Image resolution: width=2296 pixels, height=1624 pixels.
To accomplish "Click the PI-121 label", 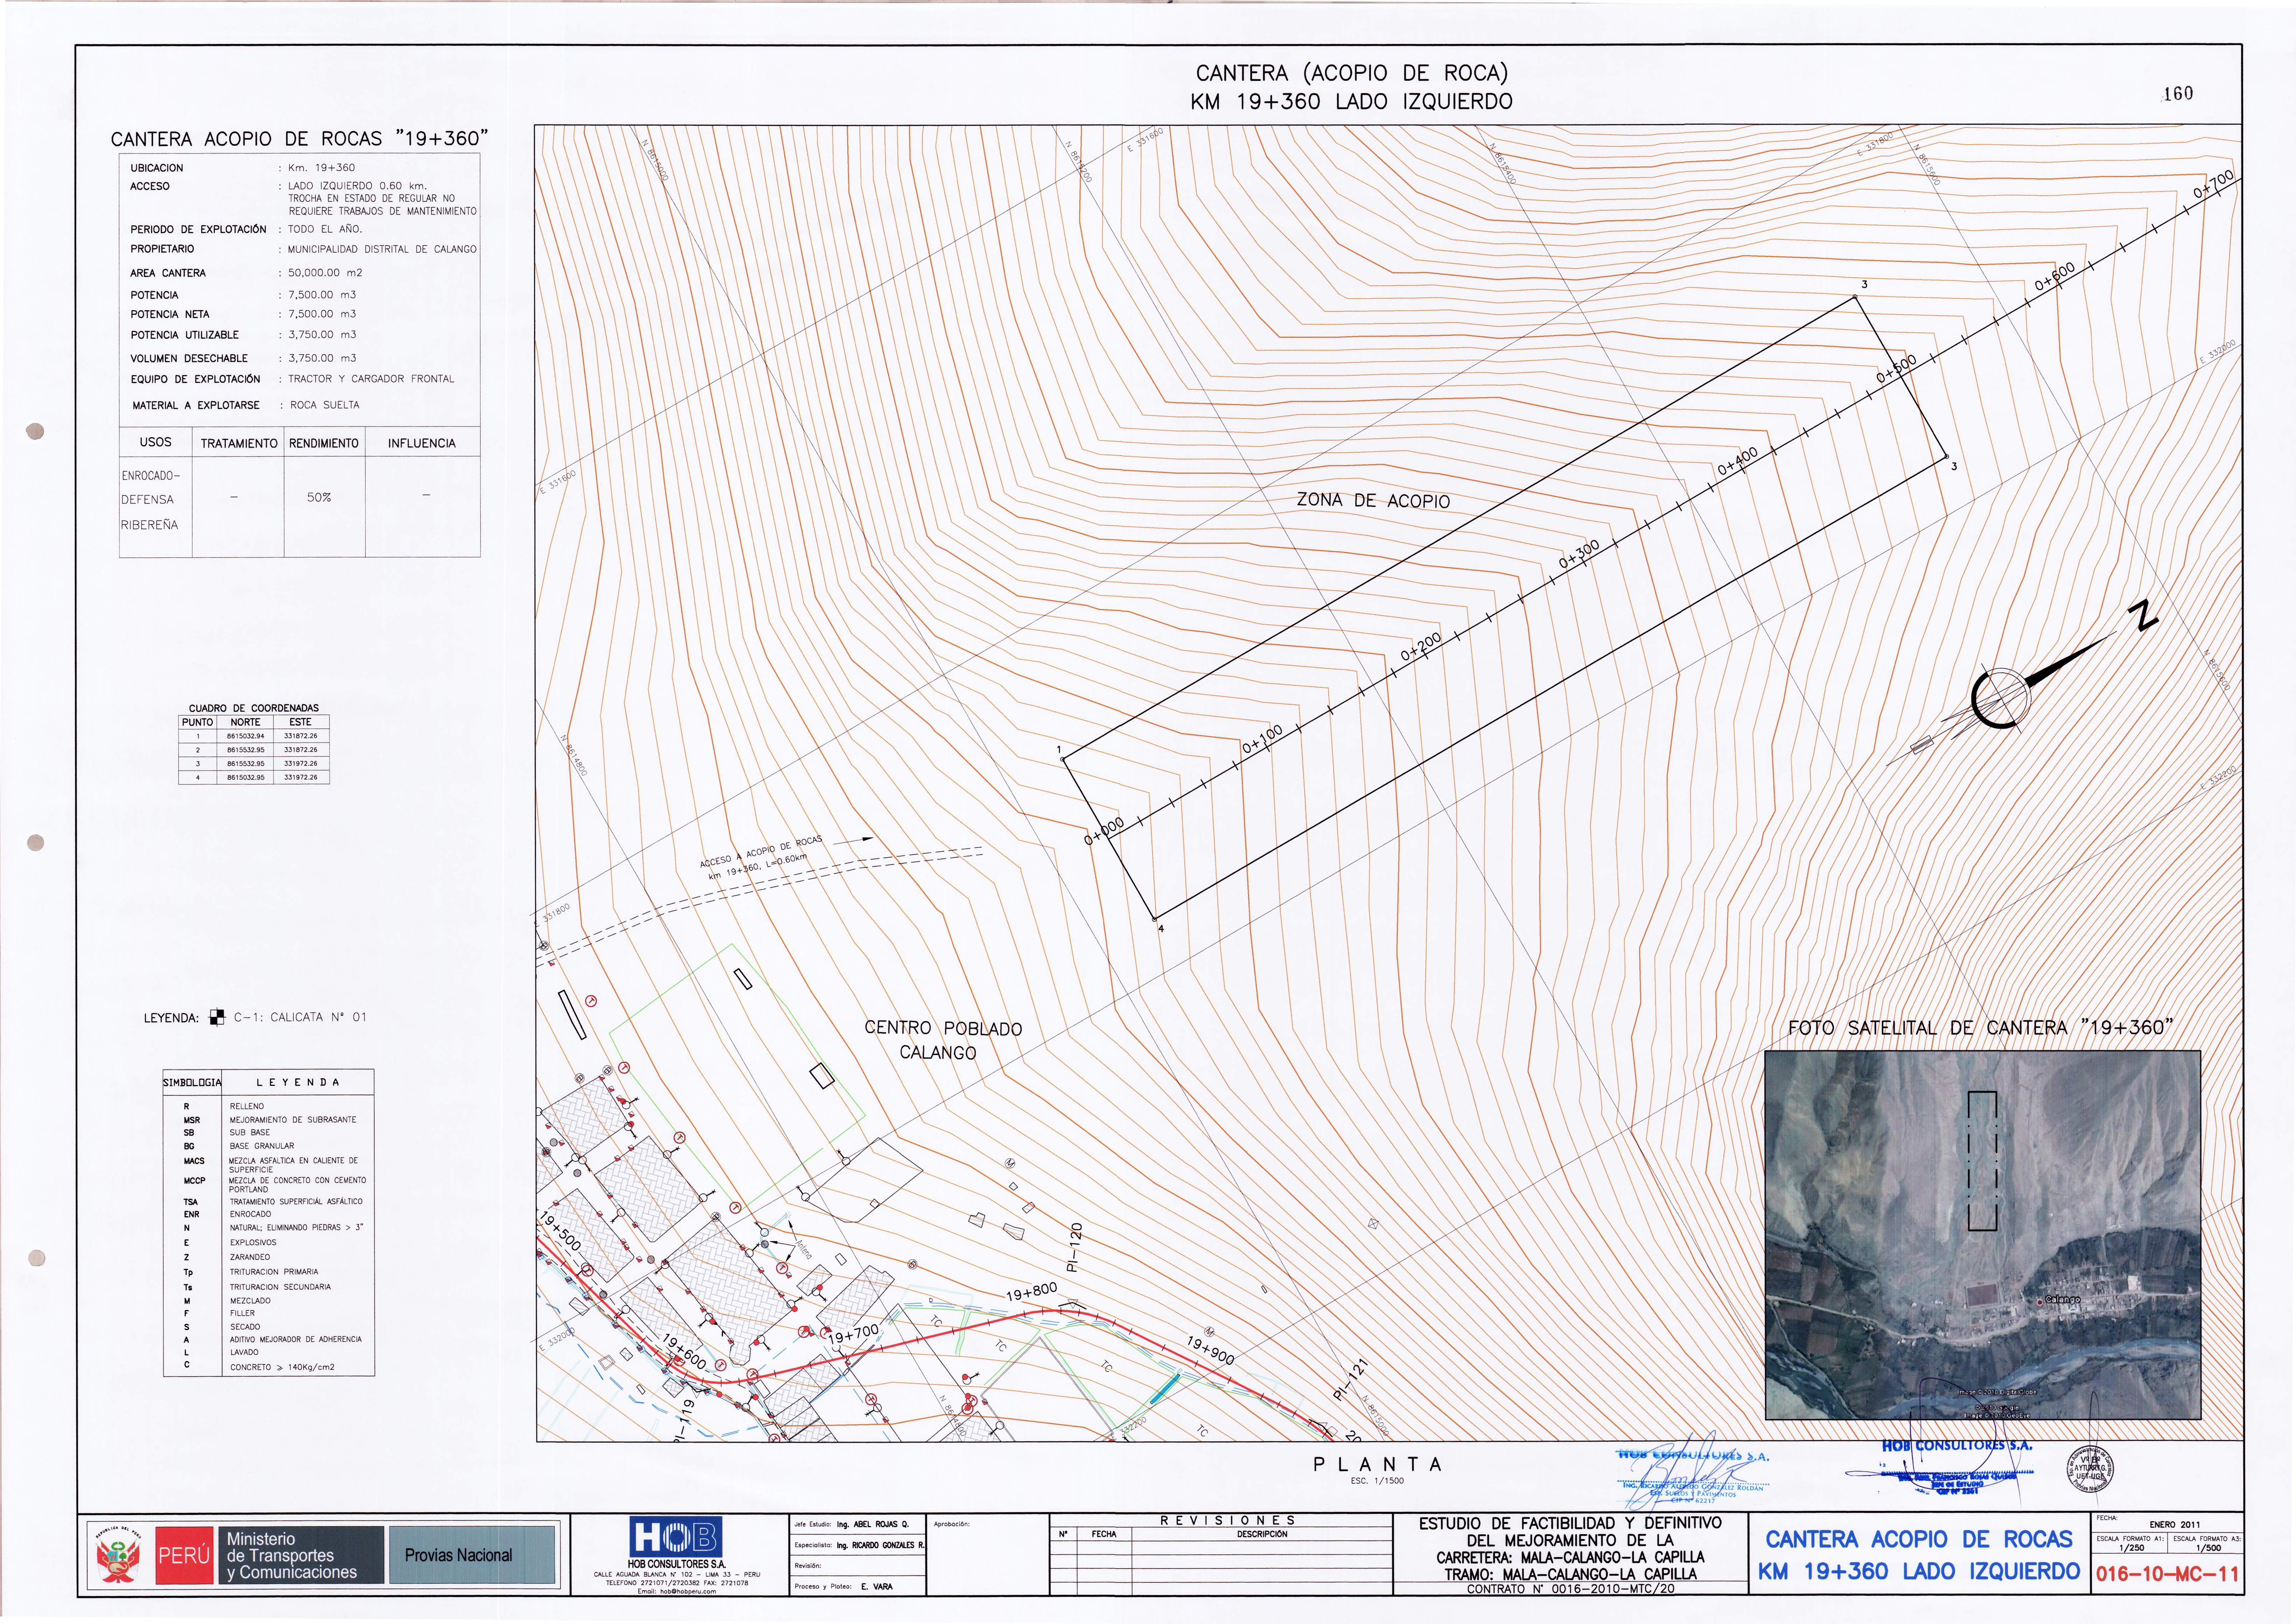I will [x=1350, y=1379].
